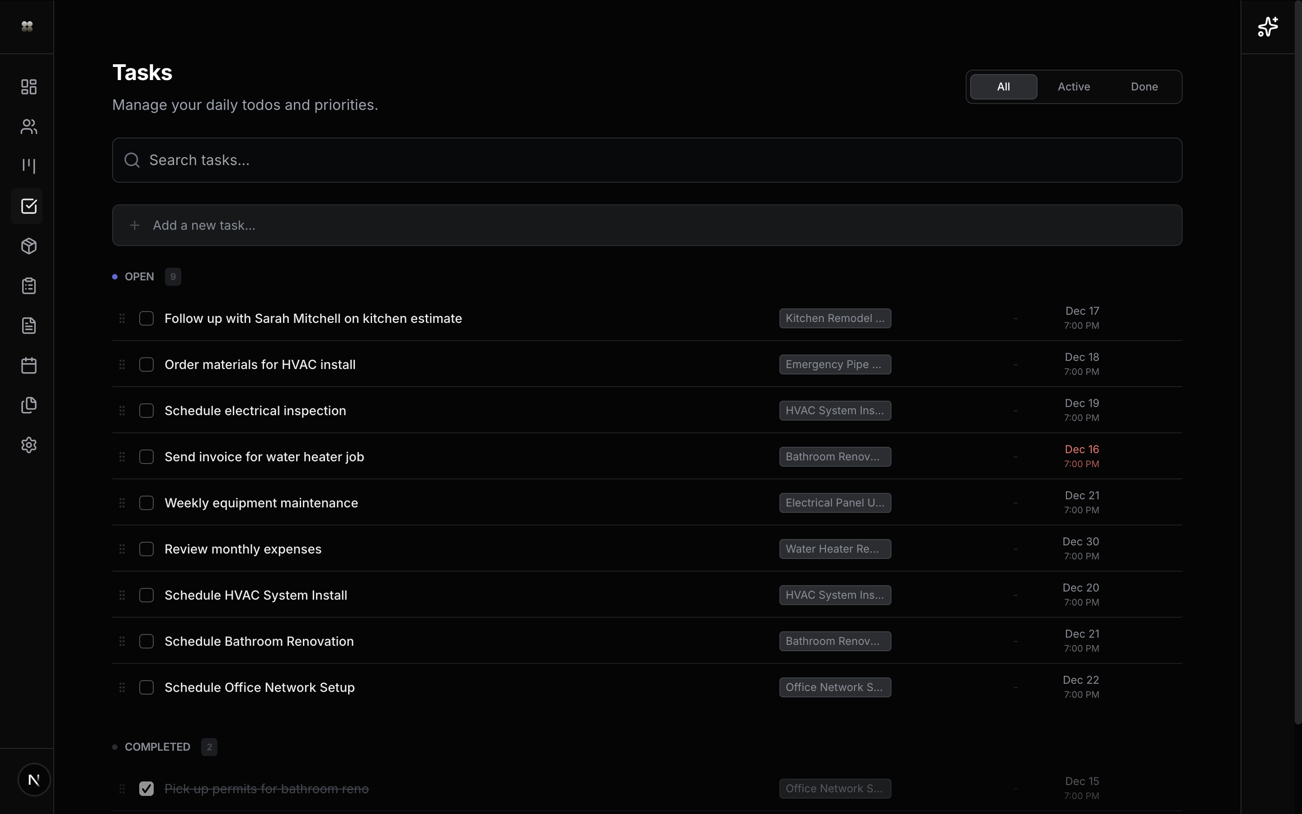Open the package/products section from sidebar
Image resolution: width=1302 pixels, height=814 pixels.
click(x=28, y=246)
